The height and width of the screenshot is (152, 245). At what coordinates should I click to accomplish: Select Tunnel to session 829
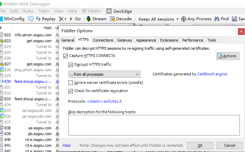(x=29, y=76)
